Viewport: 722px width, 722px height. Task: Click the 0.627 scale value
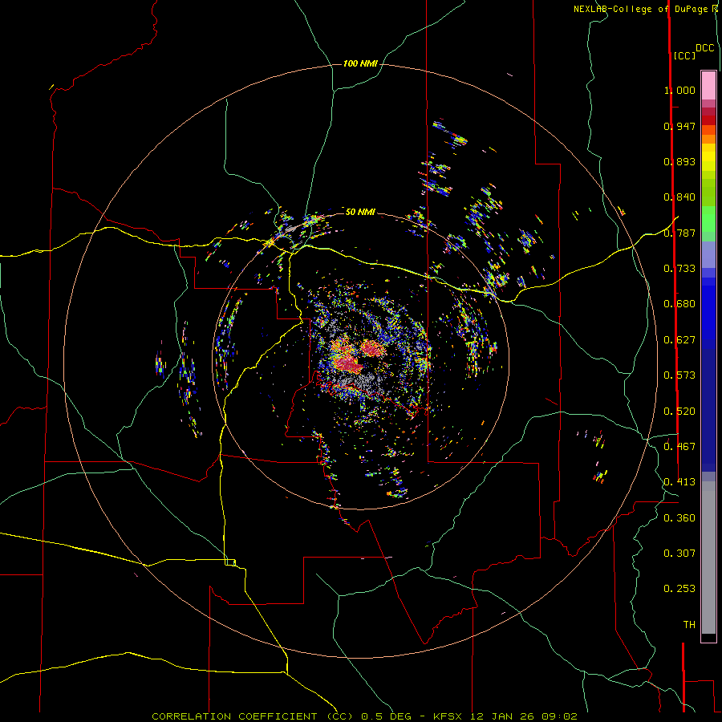point(679,340)
